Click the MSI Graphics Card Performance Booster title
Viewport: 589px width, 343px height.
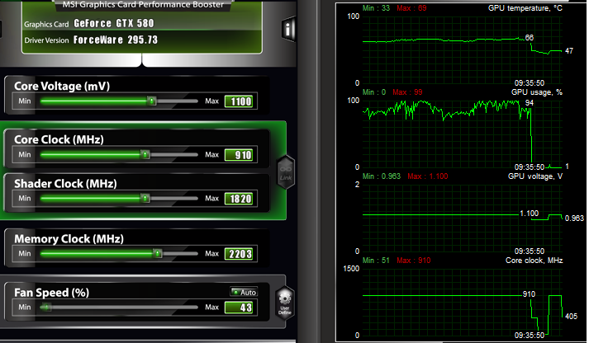click(143, 4)
